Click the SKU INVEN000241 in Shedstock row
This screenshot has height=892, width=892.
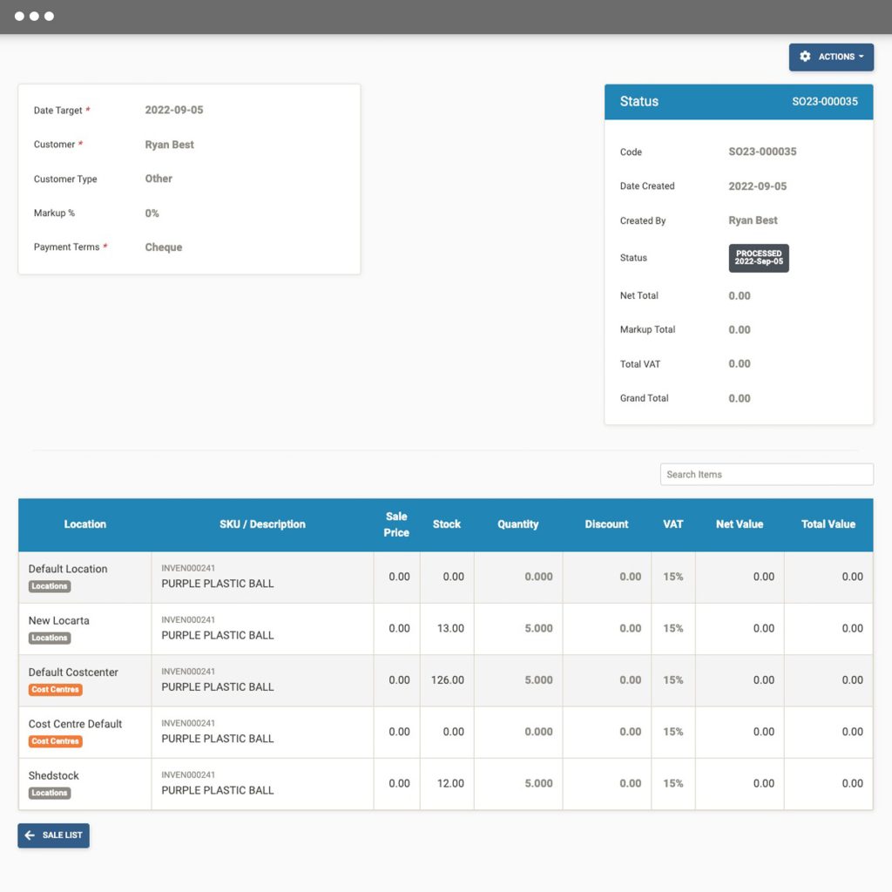pyautogui.click(x=188, y=774)
